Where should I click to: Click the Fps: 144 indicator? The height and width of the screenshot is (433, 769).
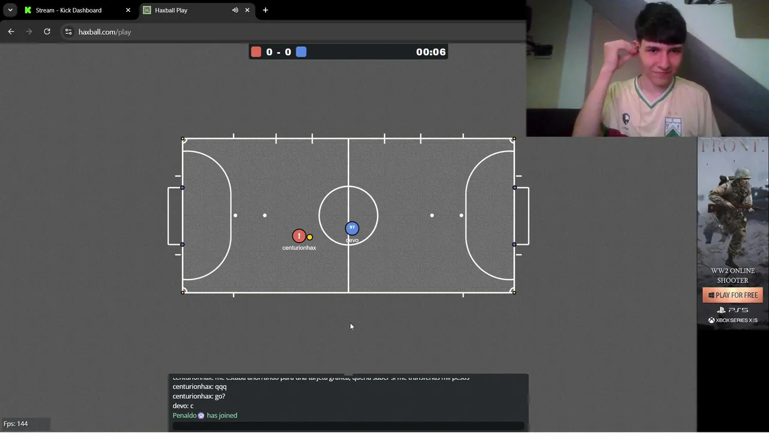click(x=16, y=424)
